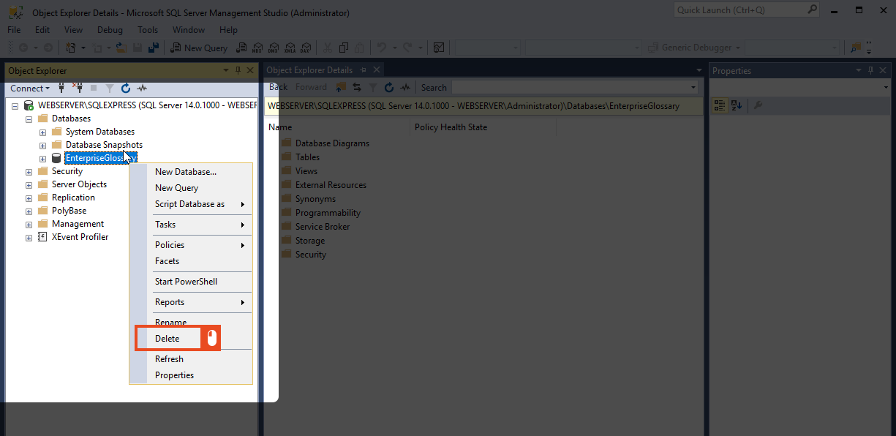Collapse the Databases tree node

(x=29, y=119)
